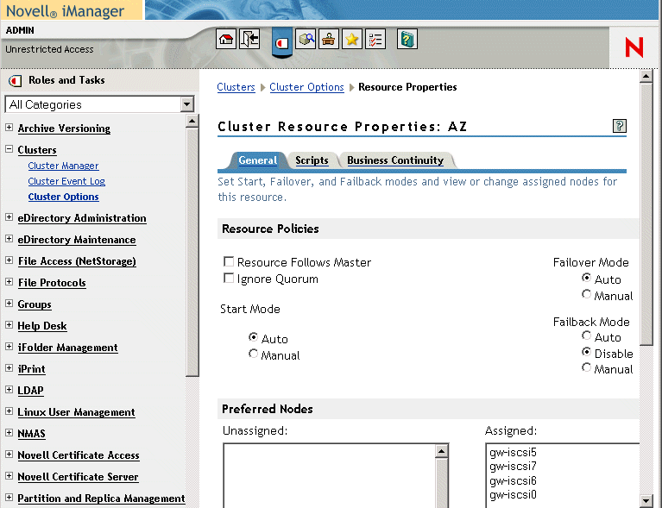Image resolution: width=662 pixels, height=508 pixels.
Task: Click the eDirectory Maintenance link
Action: [x=77, y=240]
